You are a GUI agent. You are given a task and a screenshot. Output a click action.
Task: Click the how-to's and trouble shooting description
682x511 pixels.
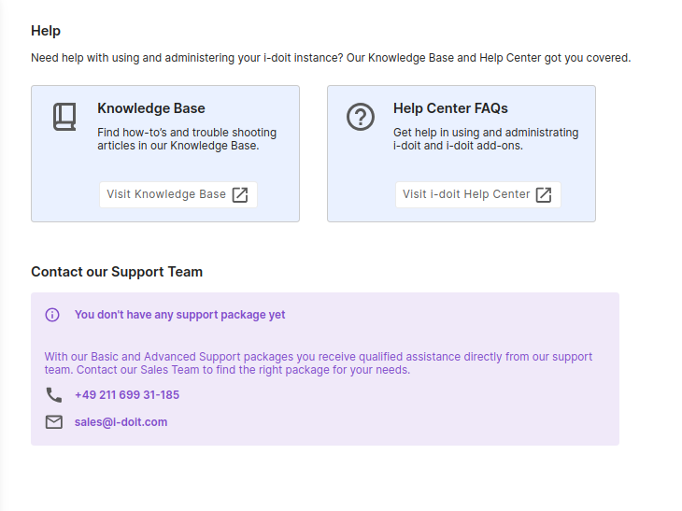(187, 139)
